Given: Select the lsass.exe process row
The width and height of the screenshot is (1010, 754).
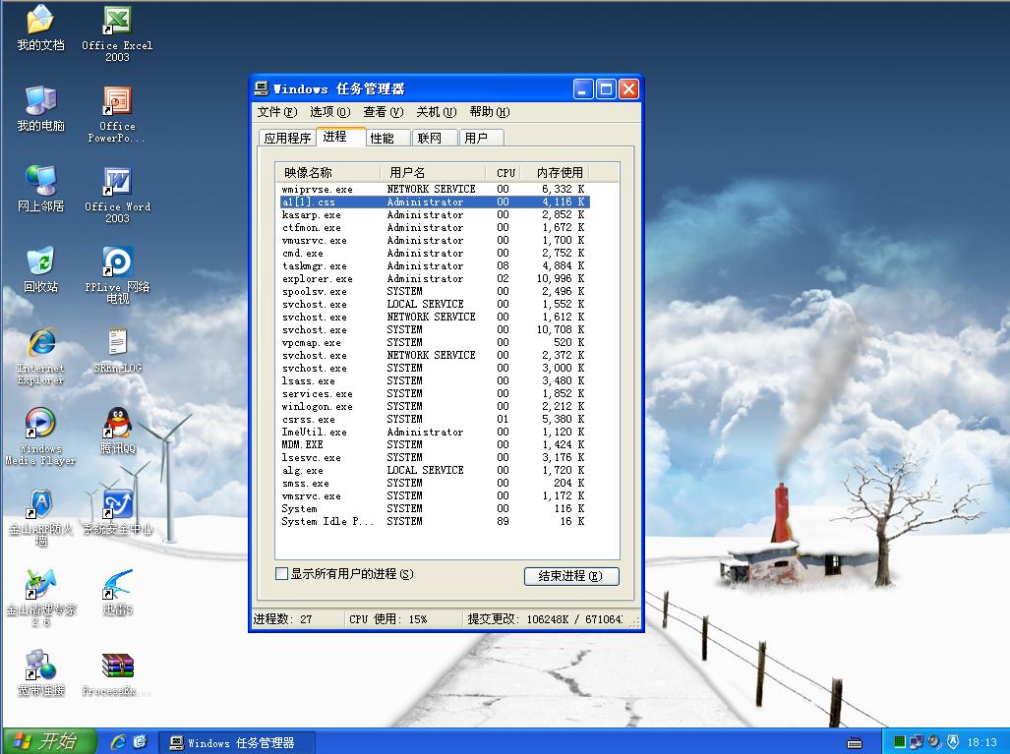Looking at the screenshot, I should tap(434, 380).
